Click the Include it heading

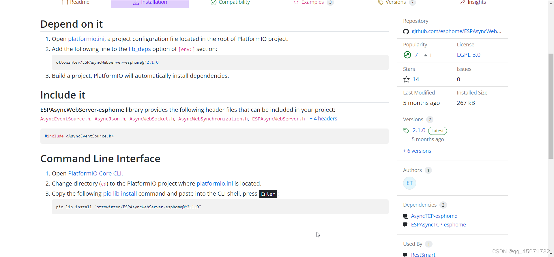click(63, 95)
